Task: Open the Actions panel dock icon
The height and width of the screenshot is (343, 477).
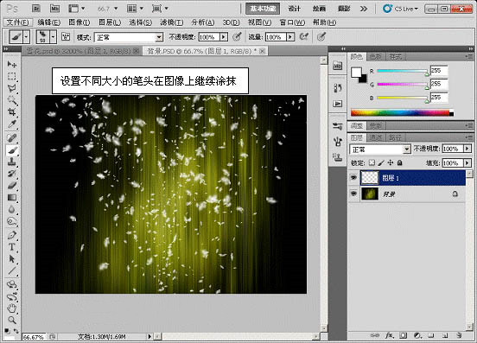Action: tap(337, 104)
